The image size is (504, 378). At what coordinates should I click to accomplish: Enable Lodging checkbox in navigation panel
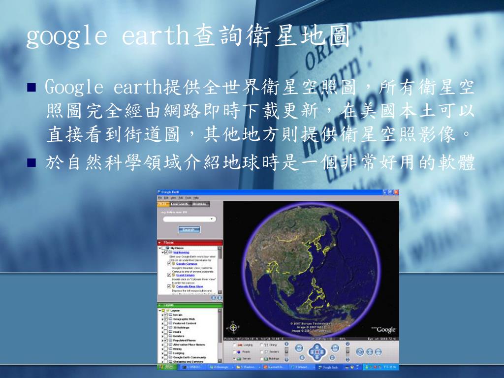234,345
